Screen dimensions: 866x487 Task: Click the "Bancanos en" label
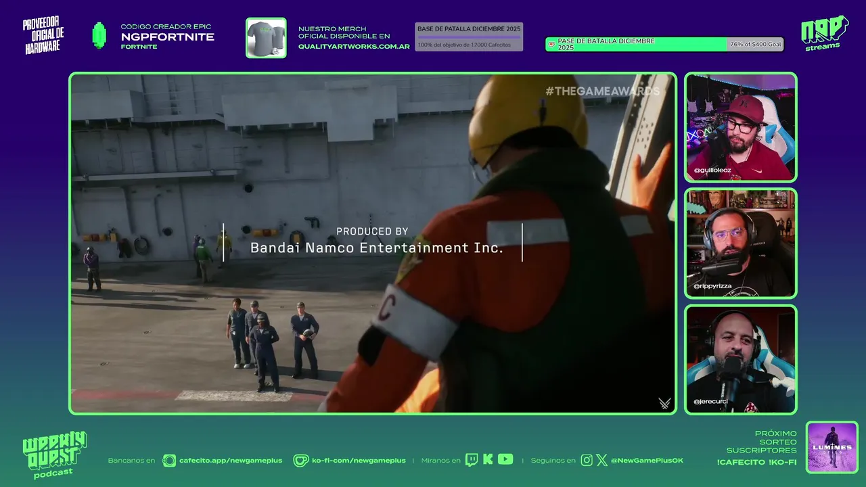pyautogui.click(x=131, y=461)
